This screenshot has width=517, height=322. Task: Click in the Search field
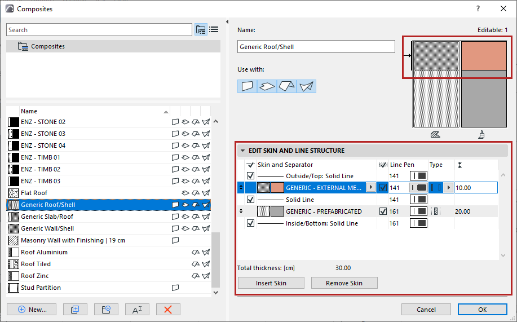pyautogui.click(x=99, y=30)
